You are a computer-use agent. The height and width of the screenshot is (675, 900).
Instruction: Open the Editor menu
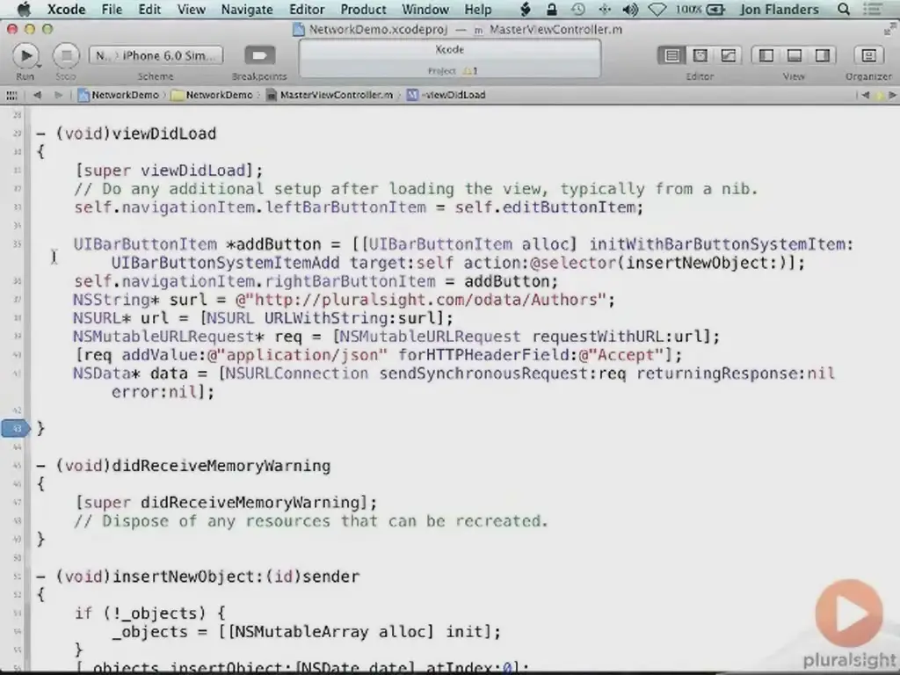point(307,9)
